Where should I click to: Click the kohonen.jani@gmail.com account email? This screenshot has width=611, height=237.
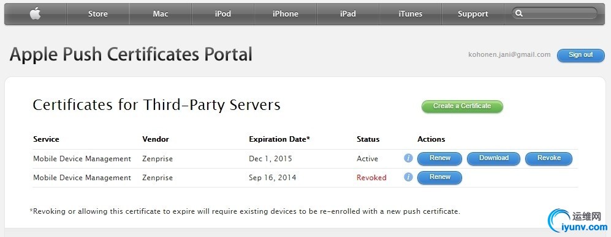(x=509, y=55)
